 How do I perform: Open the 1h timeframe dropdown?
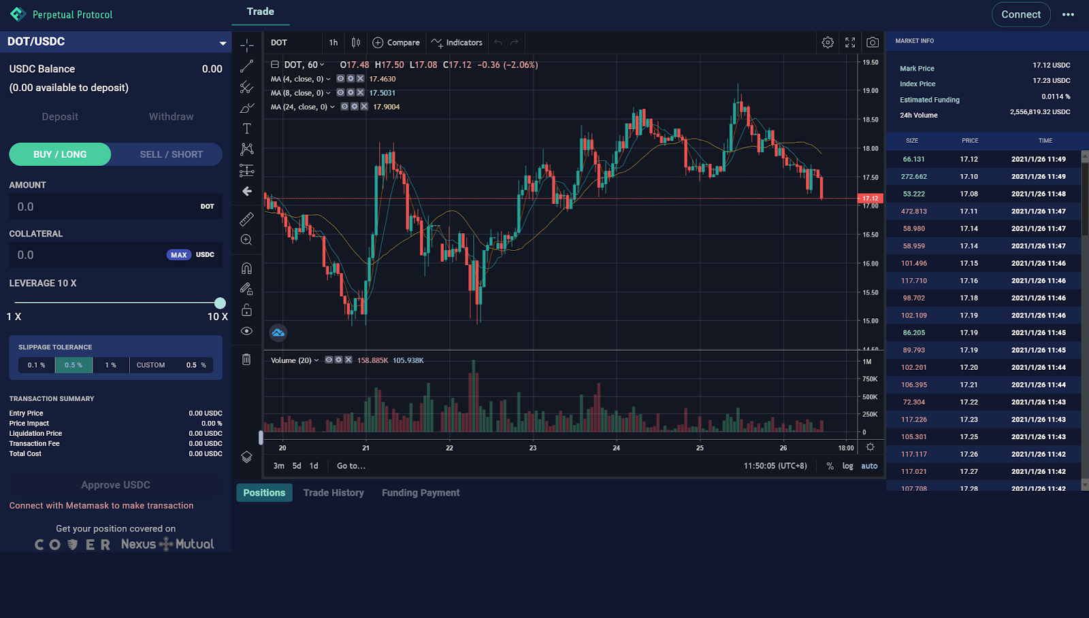click(x=333, y=41)
